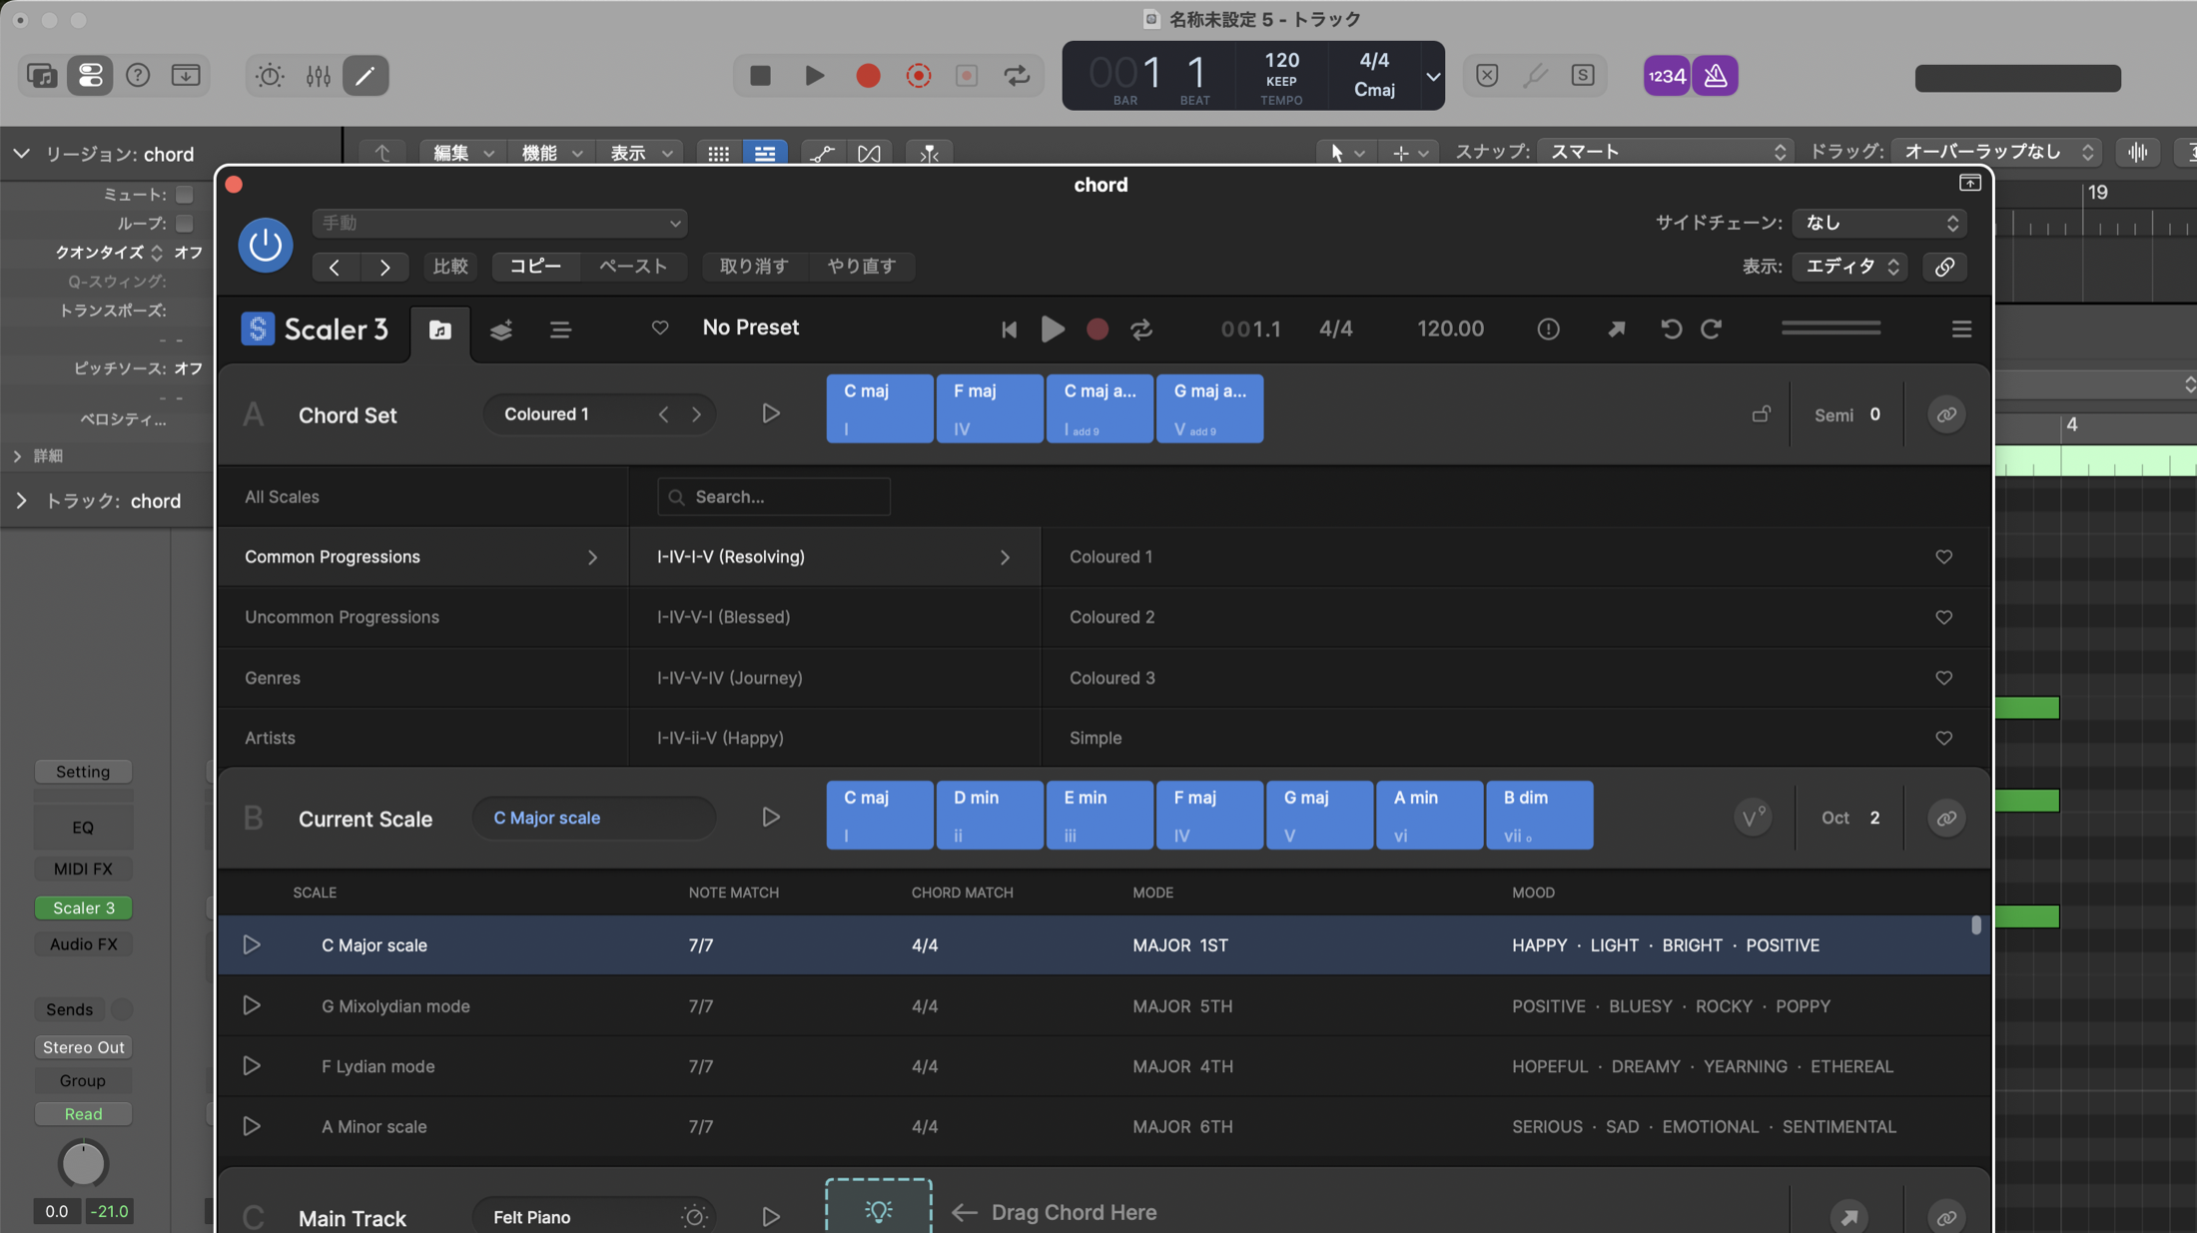Open the スナップ dropdown

(1666, 152)
